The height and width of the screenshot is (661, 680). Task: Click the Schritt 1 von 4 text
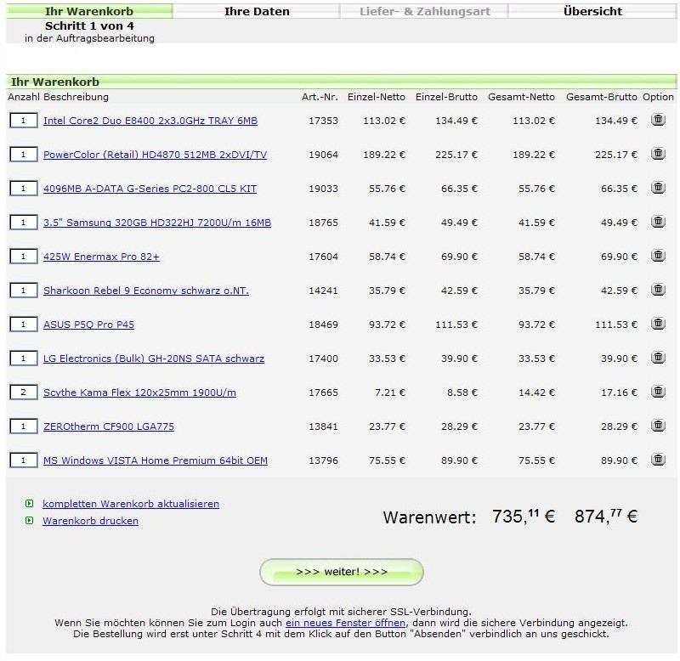point(89,26)
